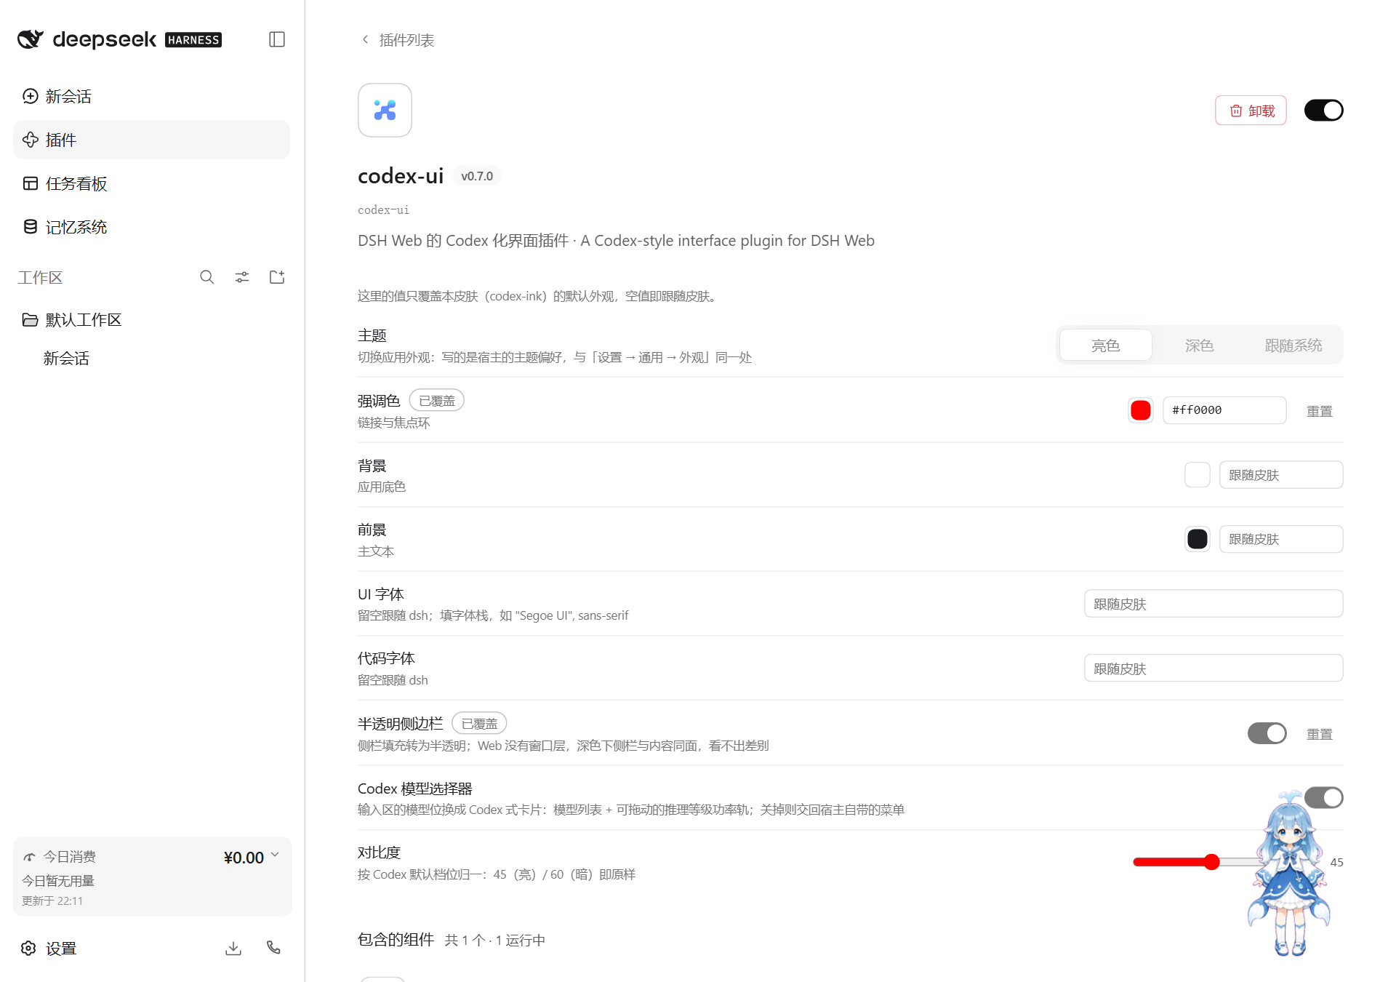Open workspace filter settings icon
Image resolution: width=1396 pixels, height=982 pixels.
point(242,277)
